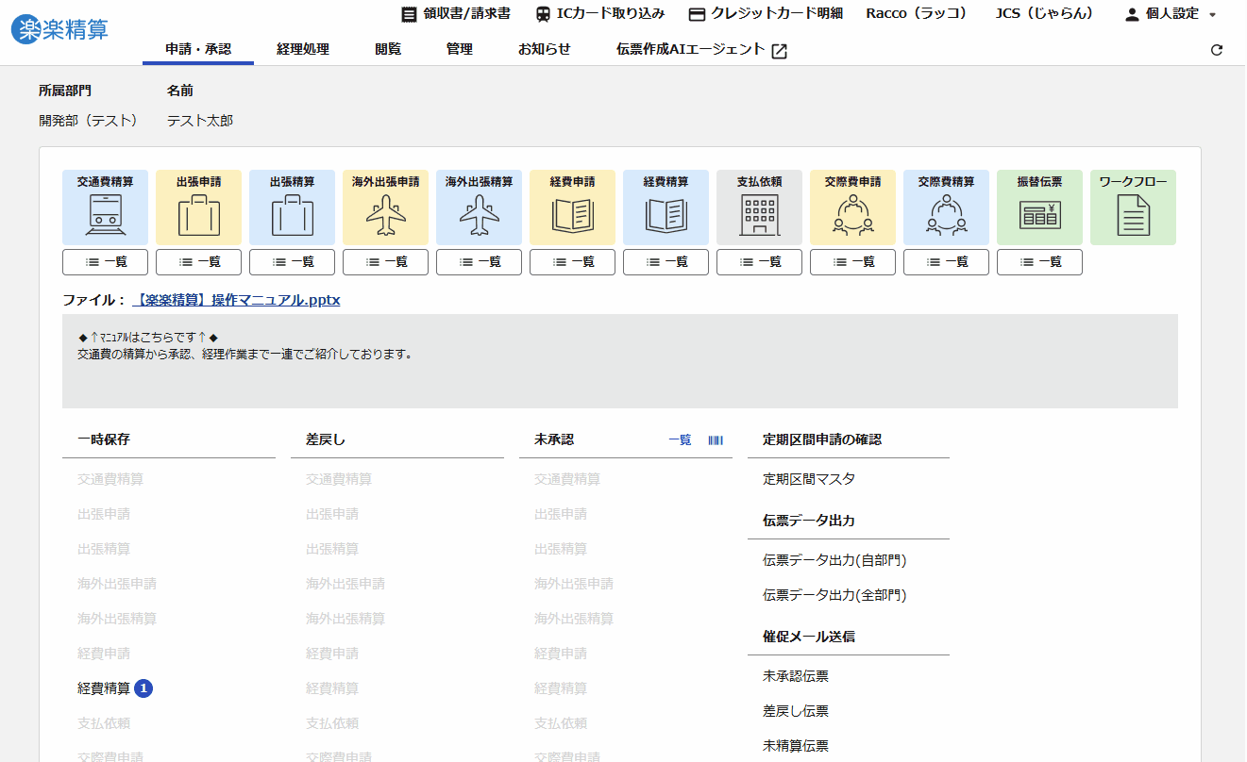The height and width of the screenshot is (762, 1247).
Task: Select the 申請・承認 tab
Action: point(198,49)
